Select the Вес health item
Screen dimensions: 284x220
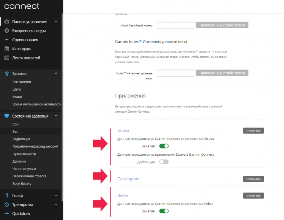(x=15, y=132)
